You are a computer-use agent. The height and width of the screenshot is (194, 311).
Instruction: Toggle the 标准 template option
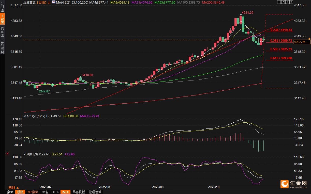pos(45,192)
